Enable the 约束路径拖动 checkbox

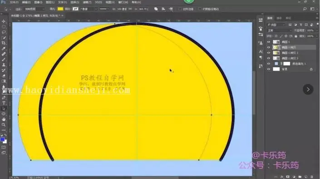[x=200, y=9]
